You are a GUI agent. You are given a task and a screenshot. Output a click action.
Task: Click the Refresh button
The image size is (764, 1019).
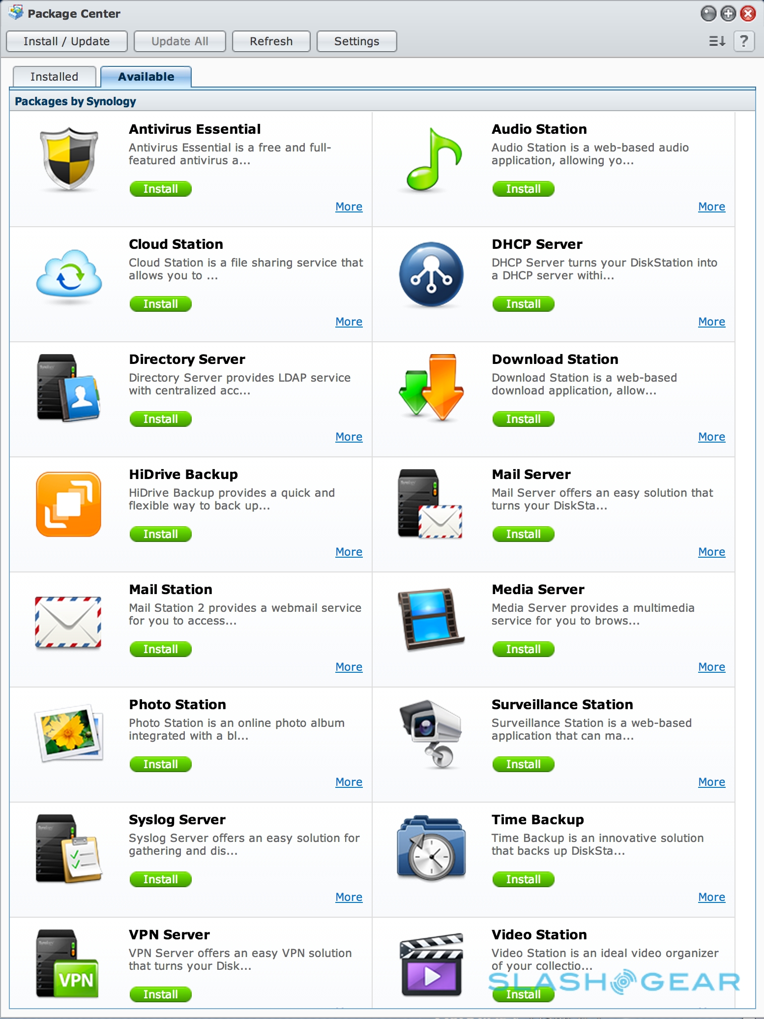[271, 41]
